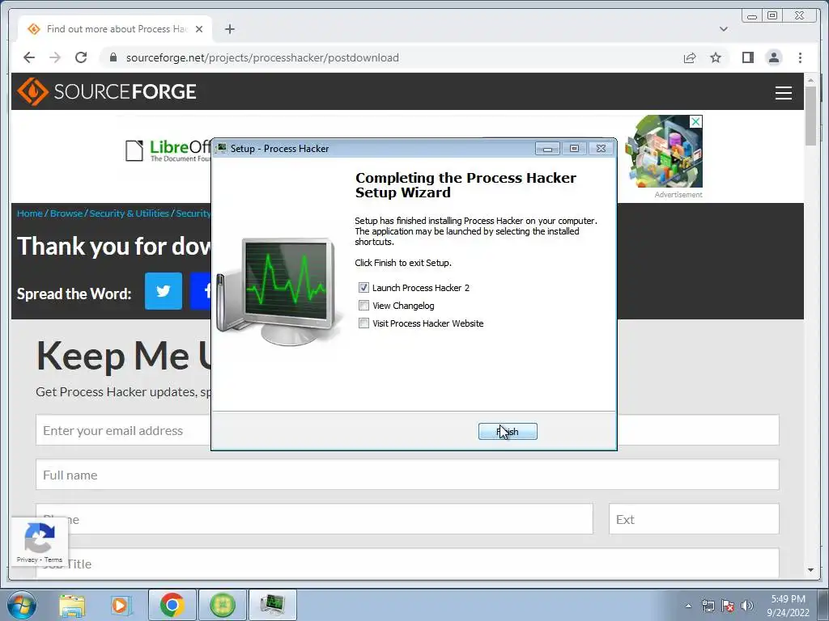
Task: Open Chrome tab search dropdown
Action: (723, 29)
